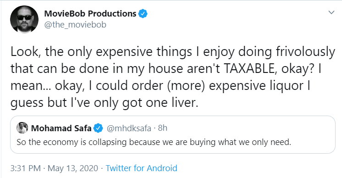Open the Mohamad Safa name in quoted tweet

61,128
